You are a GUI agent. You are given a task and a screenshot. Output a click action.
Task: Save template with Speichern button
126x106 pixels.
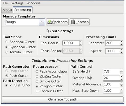point(57,22)
